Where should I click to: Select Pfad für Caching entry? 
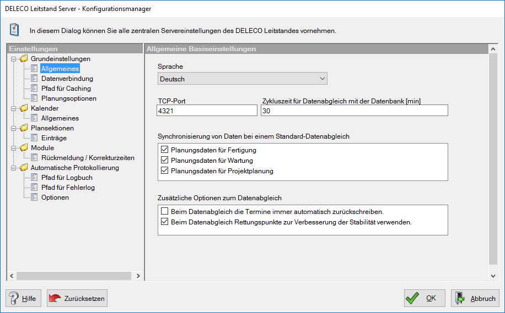[66, 89]
